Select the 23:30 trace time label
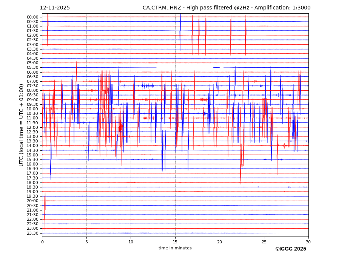This screenshot has width=350, height=263. (x=32, y=233)
